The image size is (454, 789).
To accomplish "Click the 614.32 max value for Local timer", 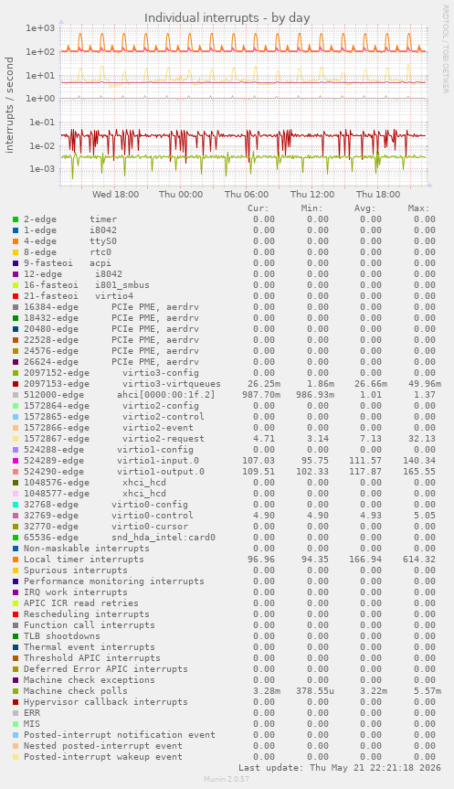I will coord(418,560).
